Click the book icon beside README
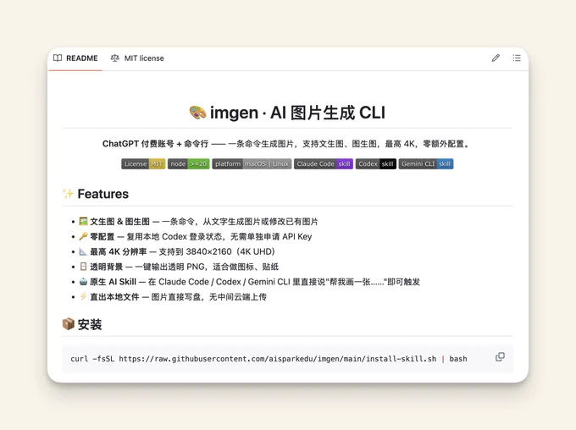This screenshot has width=576, height=430. point(58,58)
